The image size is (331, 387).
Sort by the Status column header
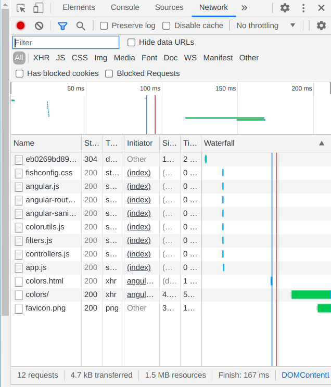pyautogui.click(x=92, y=143)
